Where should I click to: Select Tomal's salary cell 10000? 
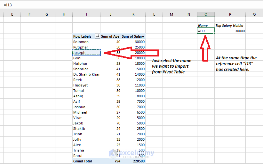pos(133,91)
